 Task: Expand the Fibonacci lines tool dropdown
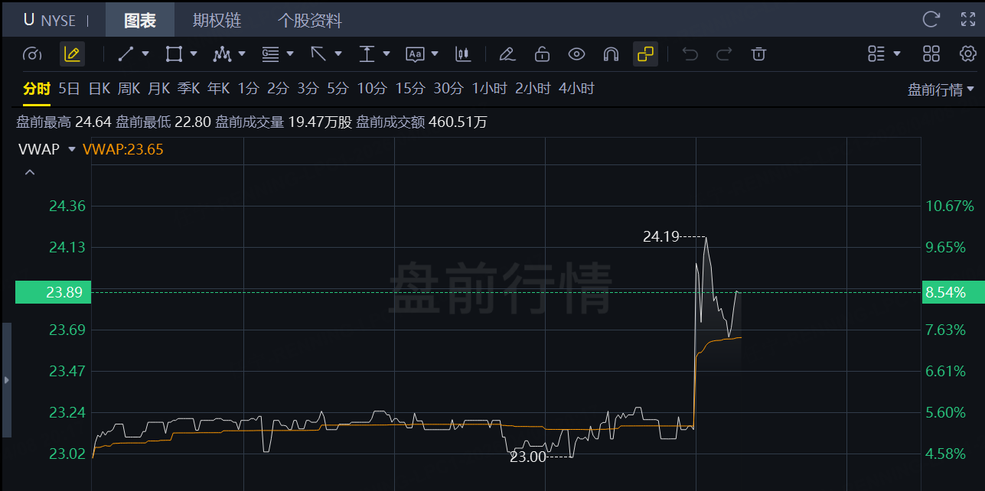[289, 54]
